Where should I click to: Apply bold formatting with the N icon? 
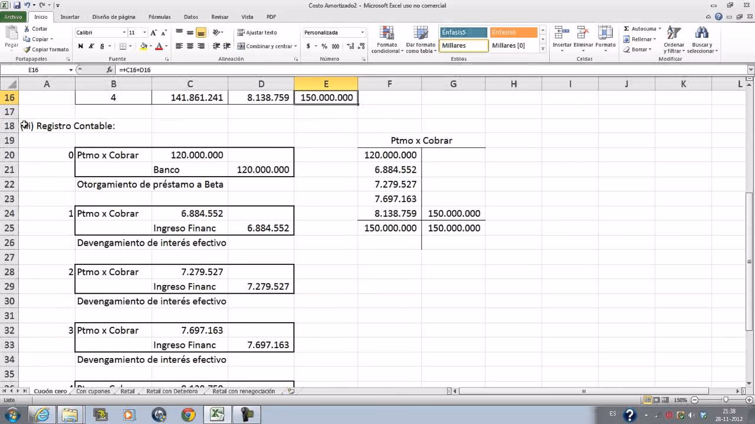tap(80, 45)
